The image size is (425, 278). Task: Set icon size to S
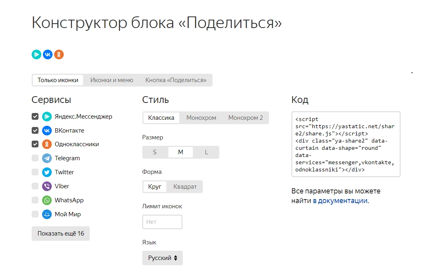(x=155, y=152)
